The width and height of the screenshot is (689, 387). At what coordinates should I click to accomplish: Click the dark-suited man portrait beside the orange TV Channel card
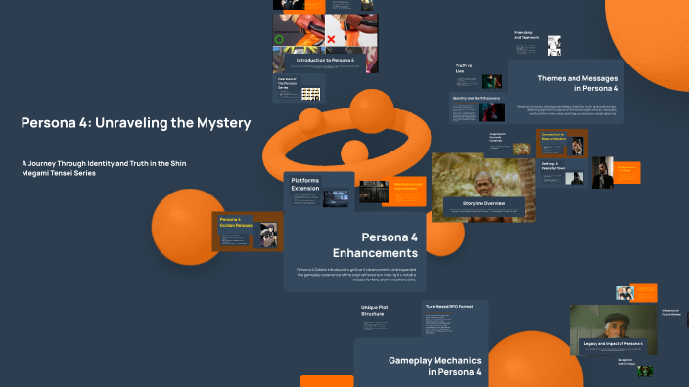[x=603, y=173]
